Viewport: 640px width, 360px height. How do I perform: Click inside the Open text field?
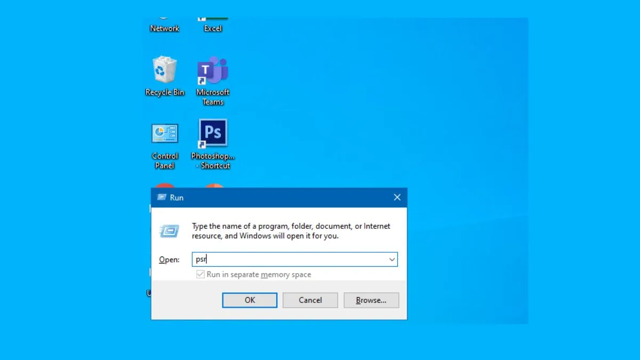(293, 260)
